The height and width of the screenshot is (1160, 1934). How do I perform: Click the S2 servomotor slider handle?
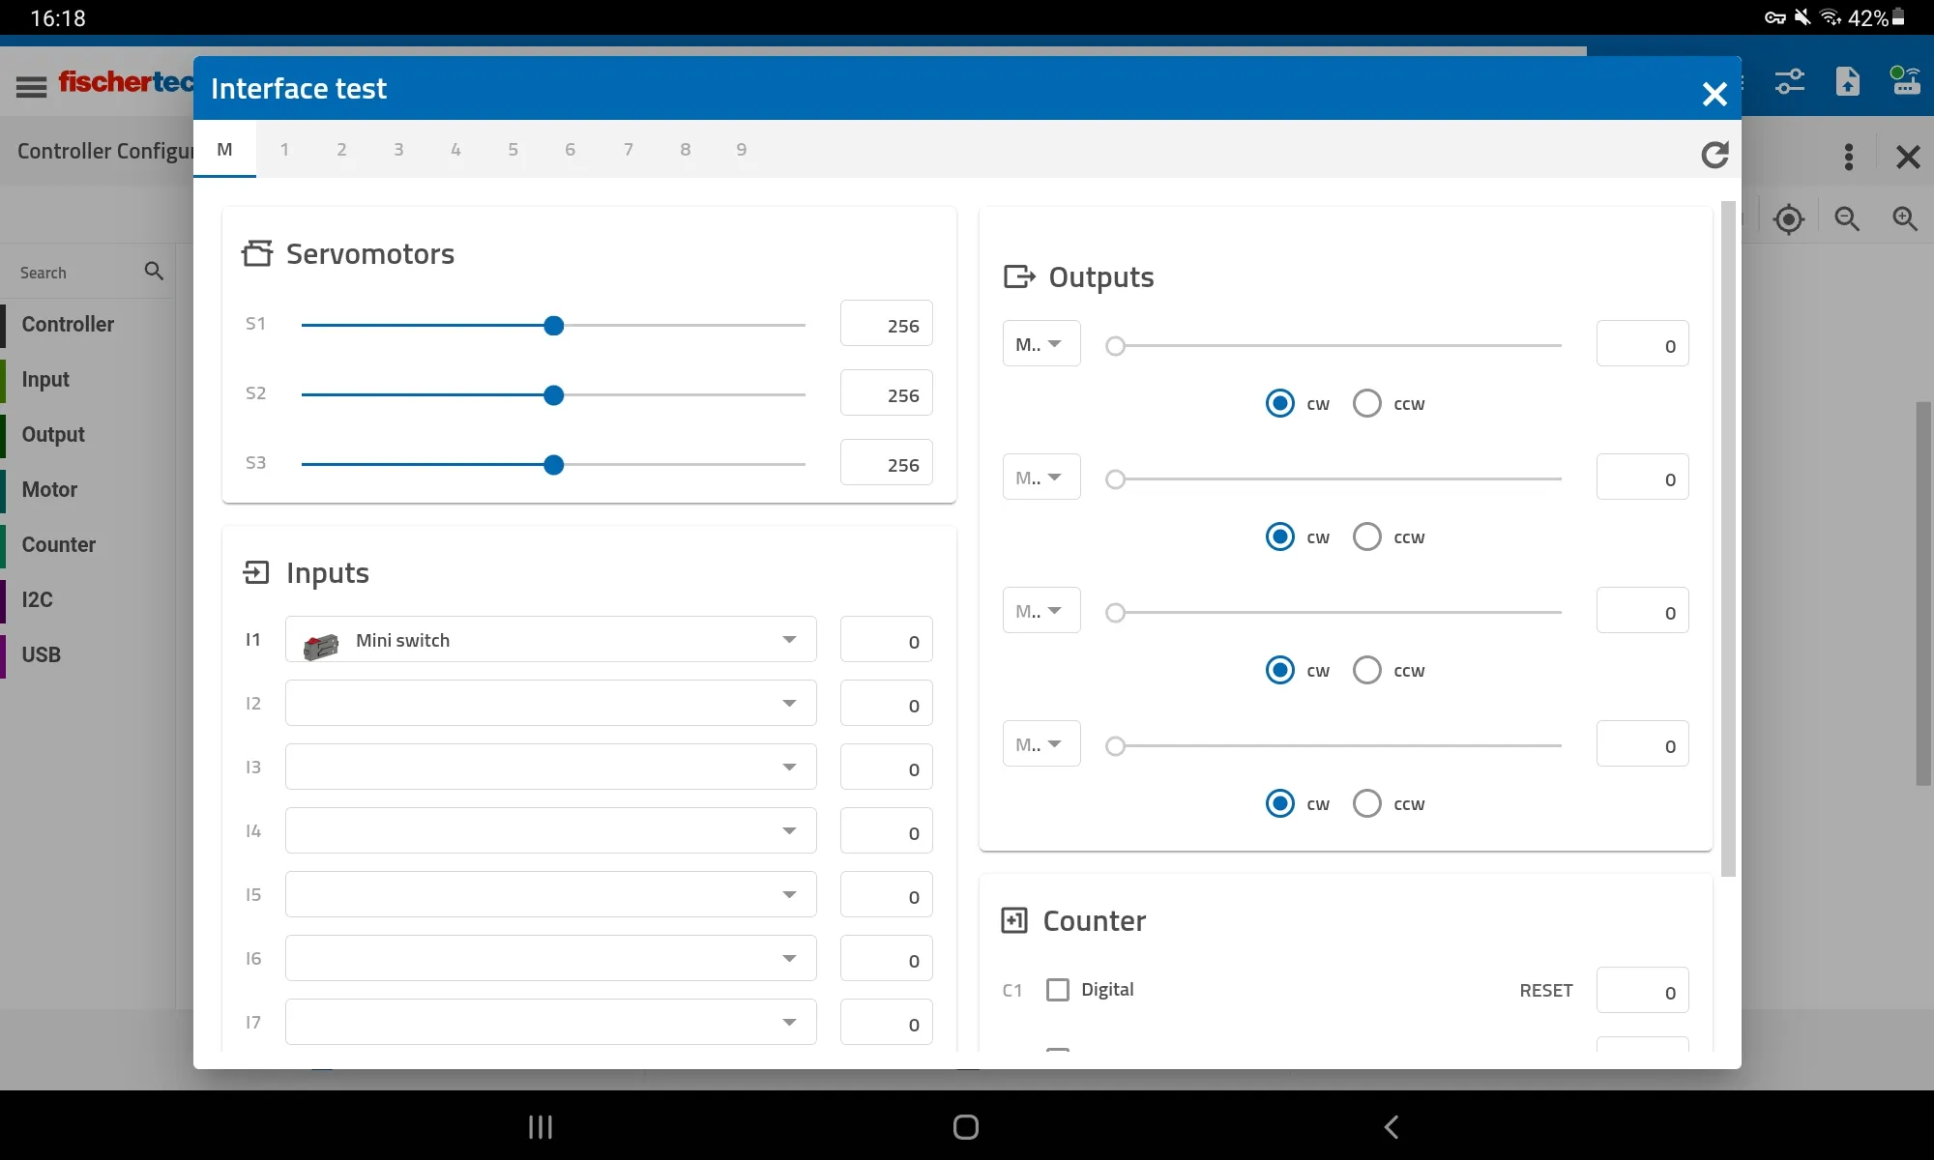pyautogui.click(x=553, y=395)
